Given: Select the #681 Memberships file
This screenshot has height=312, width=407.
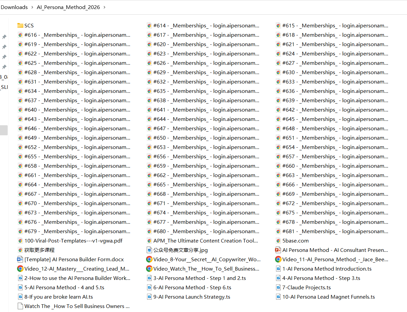Looking at the screenshot, I should (335, 231).
